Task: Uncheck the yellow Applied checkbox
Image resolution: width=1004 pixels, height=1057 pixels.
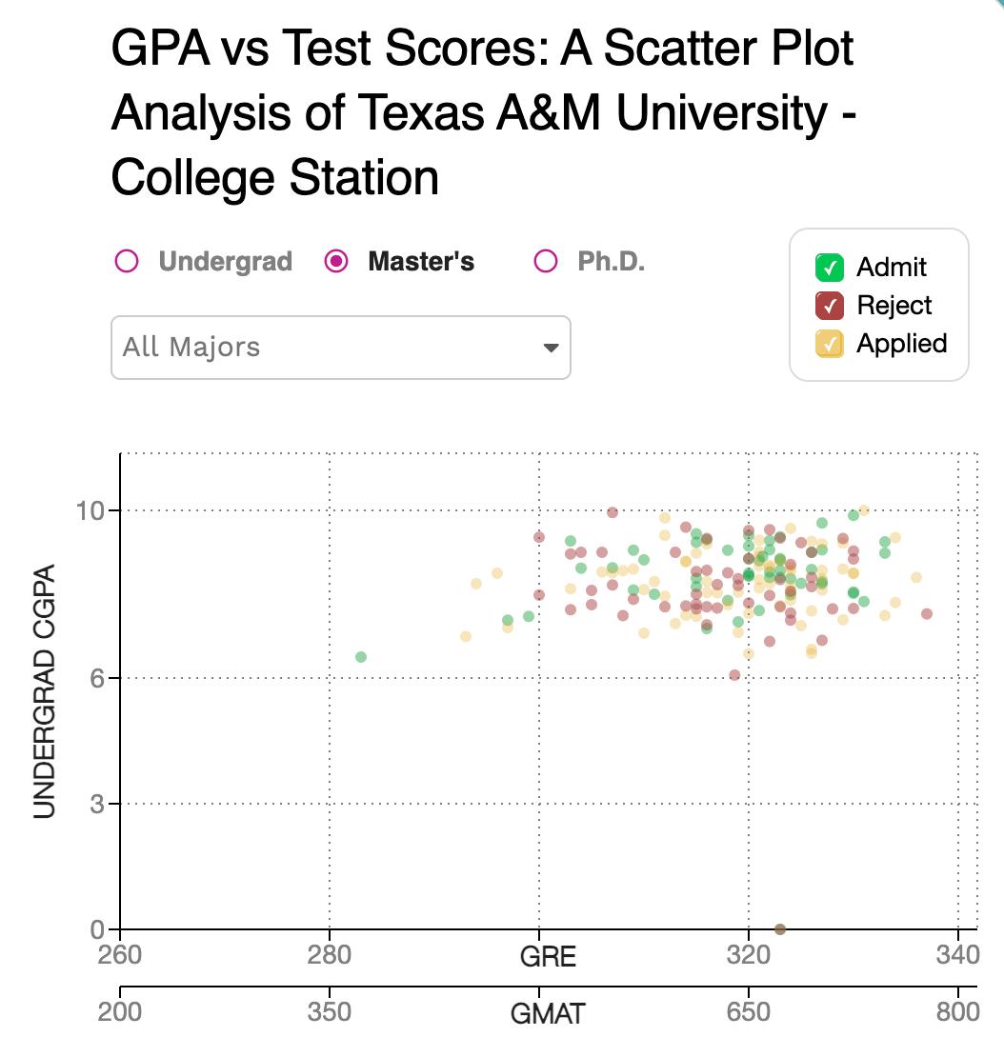Action: 831,344
